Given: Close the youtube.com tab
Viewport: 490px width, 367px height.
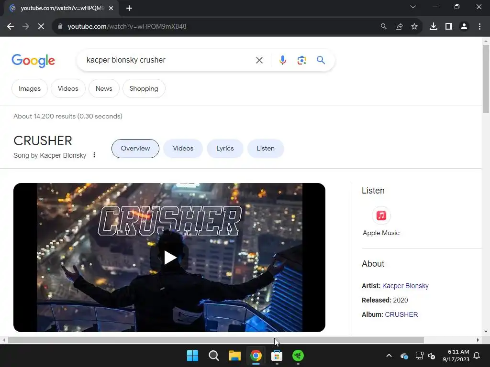Looking at the screenshot, I should pyautogui.click(x=111, y=8).
